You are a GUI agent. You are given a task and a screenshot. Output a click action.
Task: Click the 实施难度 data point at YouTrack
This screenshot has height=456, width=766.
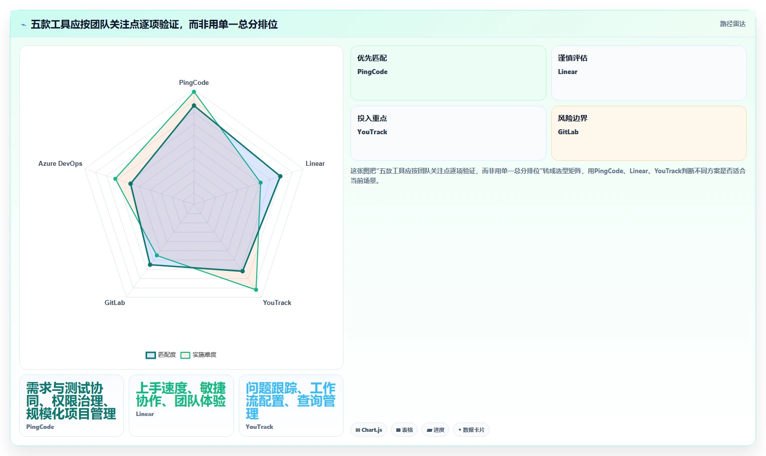pos(256,290)
